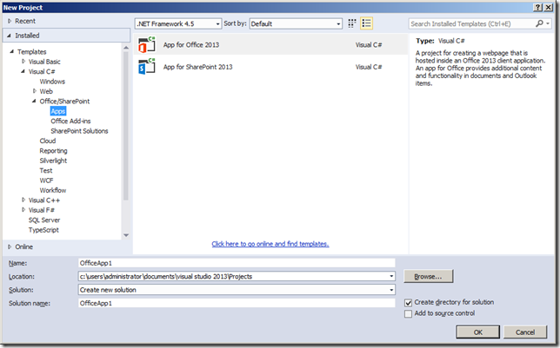Image resolution: width=560 pixels, height=348 pixels.
Task: Select the WCF category
Action: tap(46, 181)
